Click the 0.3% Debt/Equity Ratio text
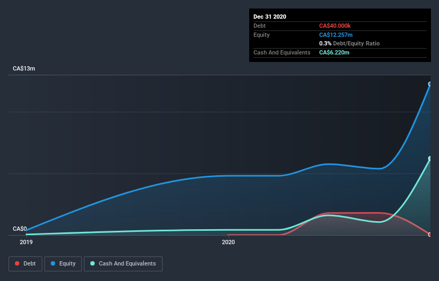439x281 pixels. 349,43
